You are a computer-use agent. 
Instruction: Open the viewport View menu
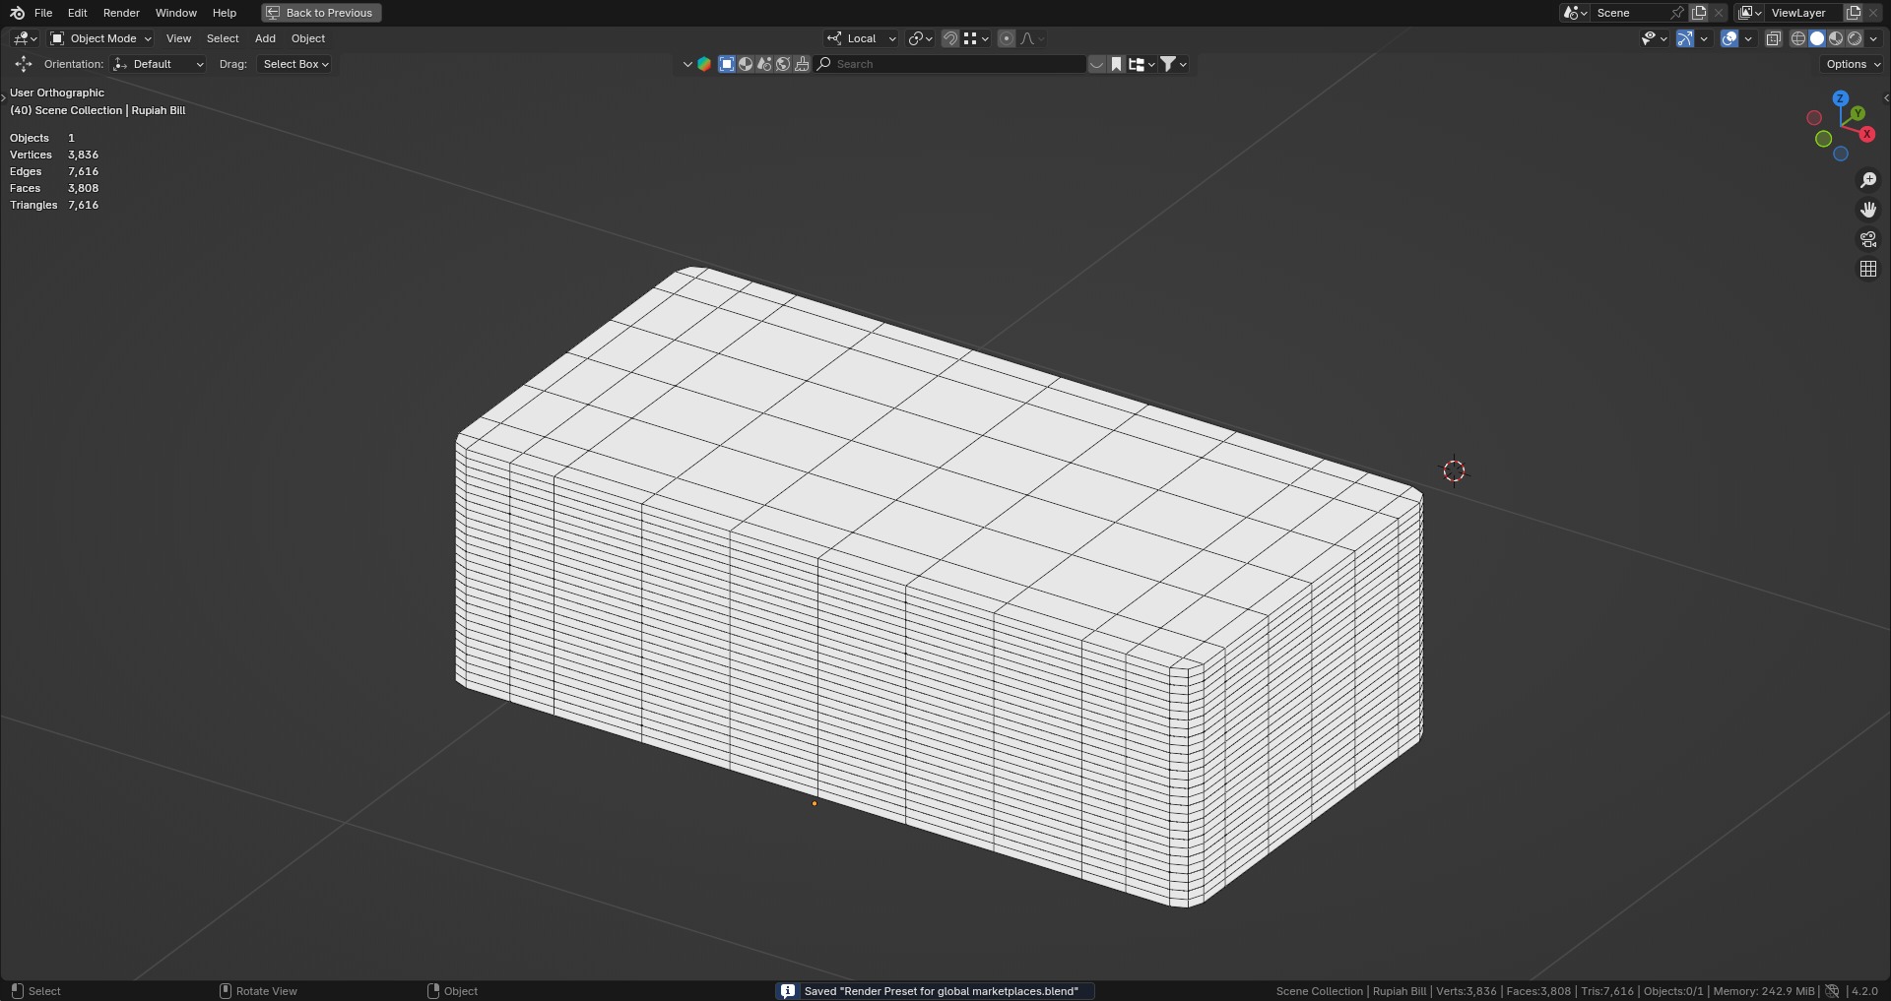(178, 38)
